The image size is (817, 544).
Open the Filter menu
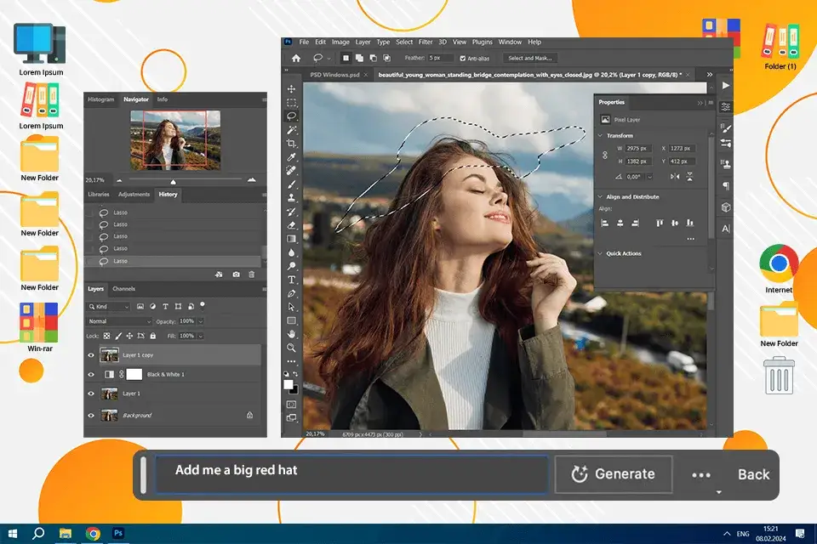[x=426, y=42]
